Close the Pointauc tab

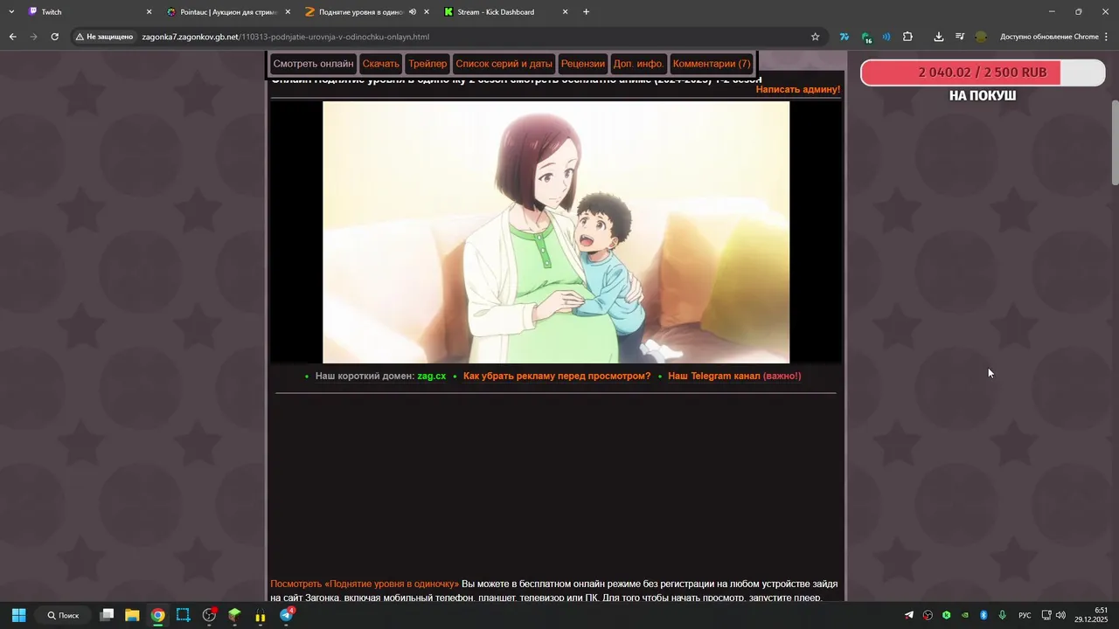click(287, 12)
